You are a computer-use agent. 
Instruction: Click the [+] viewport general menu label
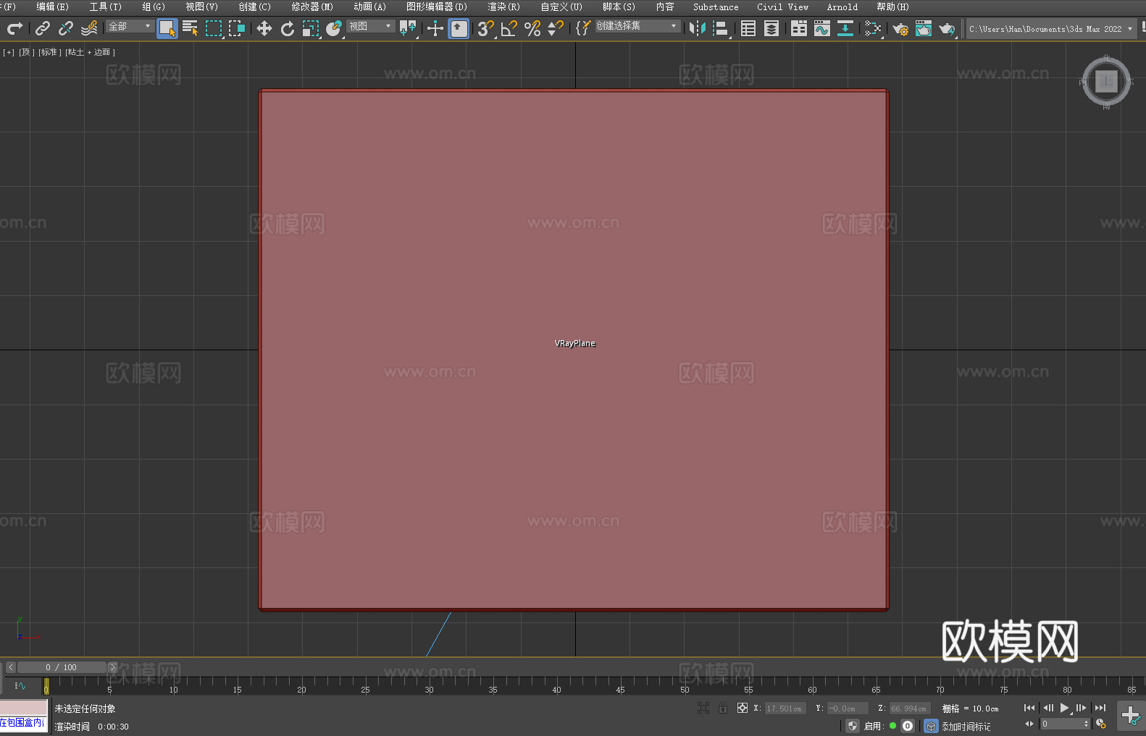(x=9, y=52)
